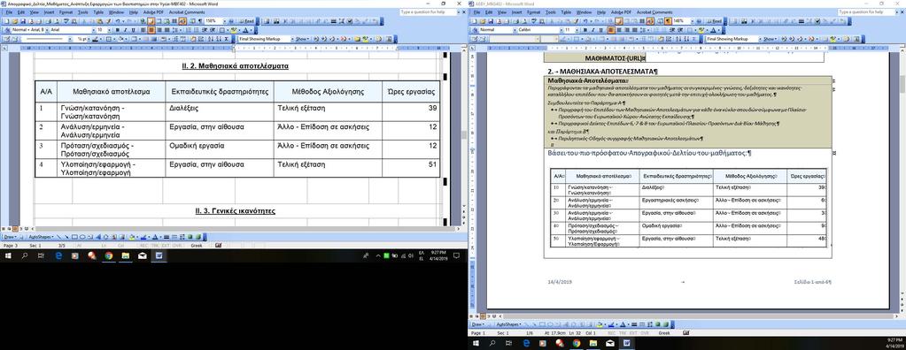Toggle Show/Hide paragraph marks in the right window
906x350 pixels.
click(x=668, y=21)
